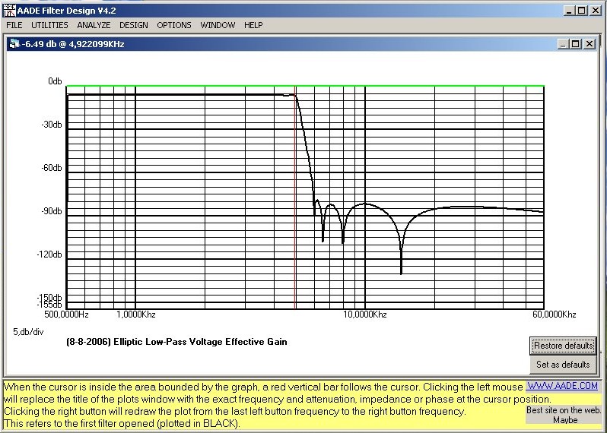The width and height of the screenshot is (607, 433).
Task: Open the HELP menu
Action: tap(253, 25)
